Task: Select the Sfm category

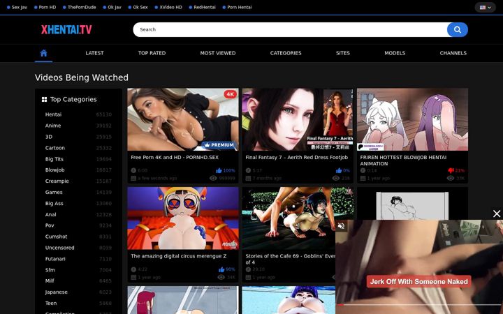Action: coord(50,270)
